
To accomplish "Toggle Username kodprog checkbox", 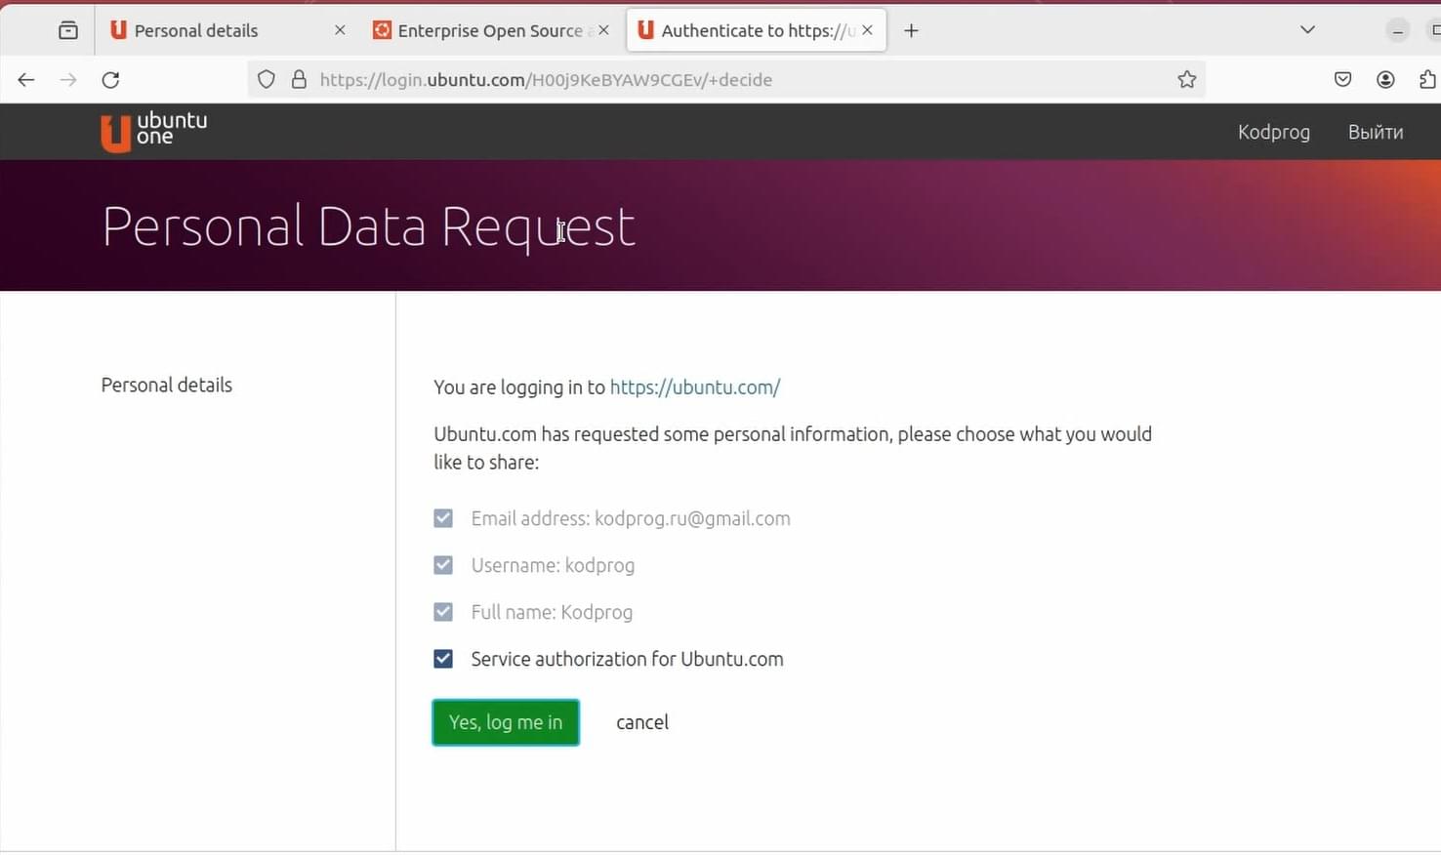I will point(443,565).
